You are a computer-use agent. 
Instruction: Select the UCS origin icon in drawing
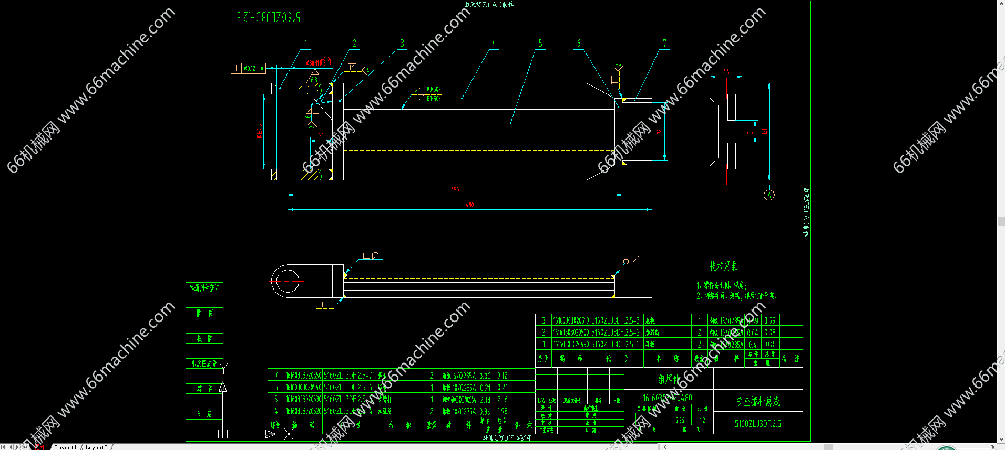[x=223, y=434]
